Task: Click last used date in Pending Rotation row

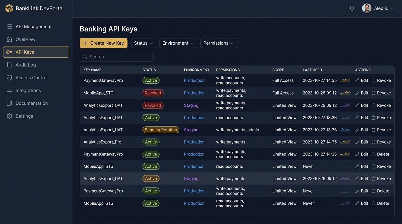Action: [320, 130]
